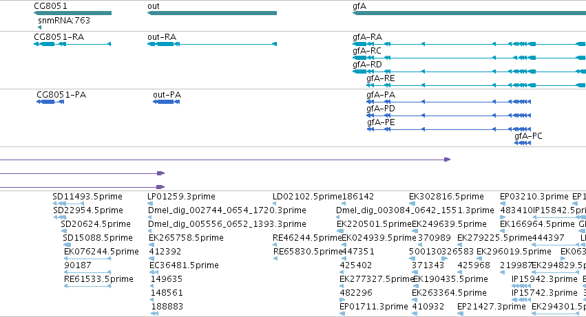
Task: Click the CG8051 gene label
Action: tap(50, 6)
